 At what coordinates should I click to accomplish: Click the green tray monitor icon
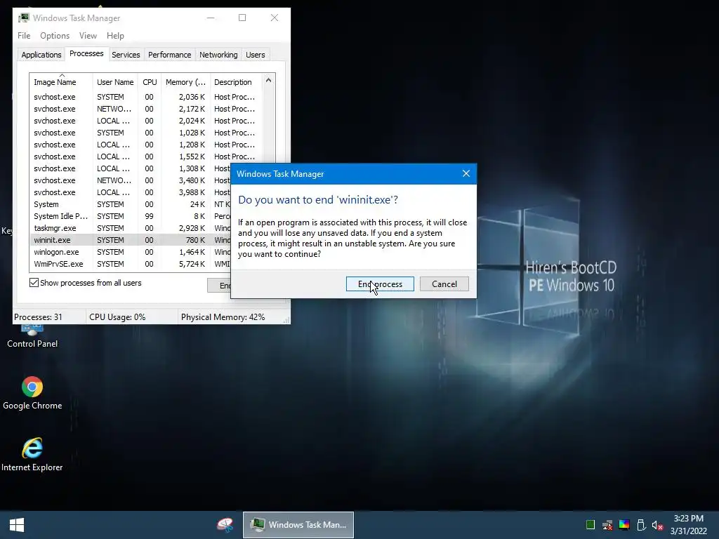590,525
